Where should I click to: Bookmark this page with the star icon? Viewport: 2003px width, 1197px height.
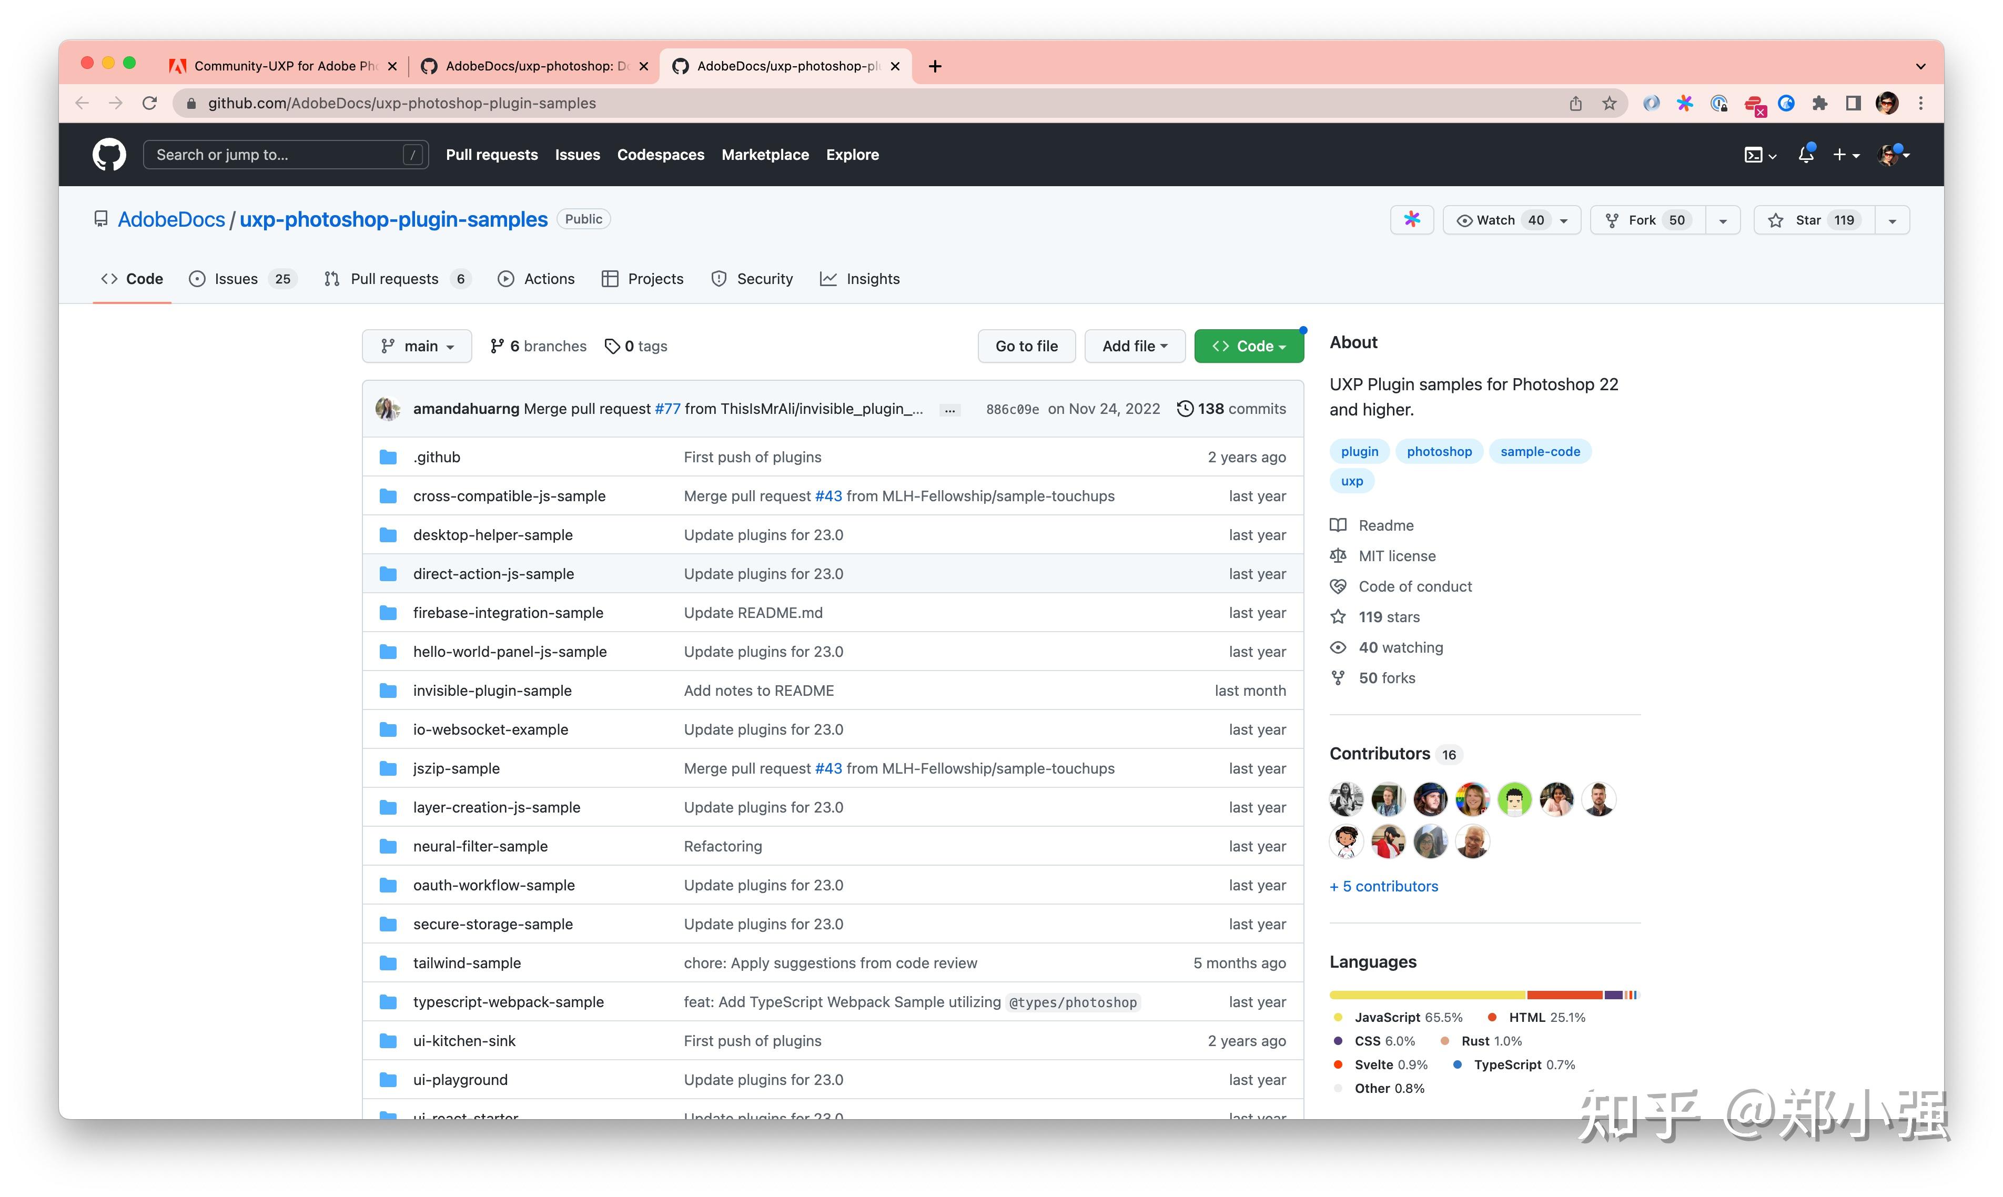click(x=1609, y=103)
